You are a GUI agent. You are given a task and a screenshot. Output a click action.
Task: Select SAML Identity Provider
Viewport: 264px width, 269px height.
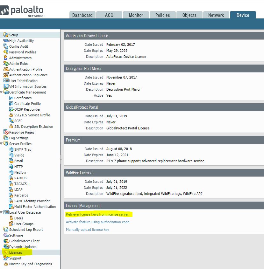(32, 201)
